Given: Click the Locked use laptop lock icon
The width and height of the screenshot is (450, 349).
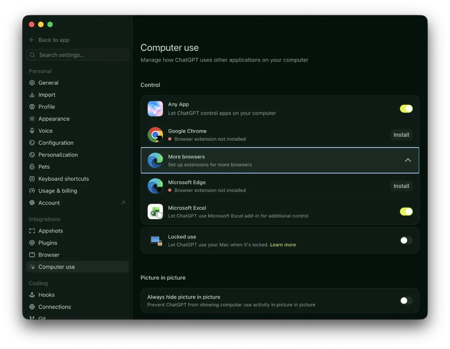Looking at the screenshot, I should click(x=157, y=241).
